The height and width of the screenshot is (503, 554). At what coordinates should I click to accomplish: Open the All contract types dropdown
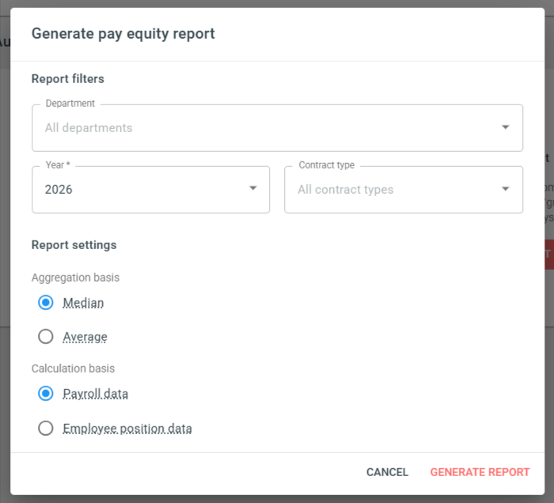pyautogui.click(x=404, y=190)
